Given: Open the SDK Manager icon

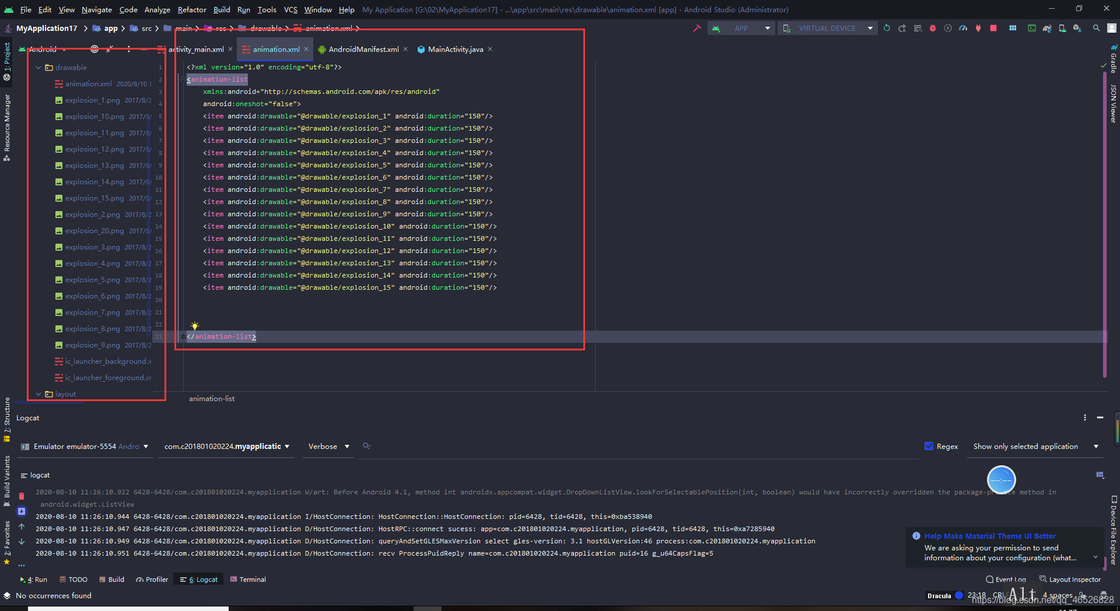Looking at the screenshot, I should point(1077,28).
